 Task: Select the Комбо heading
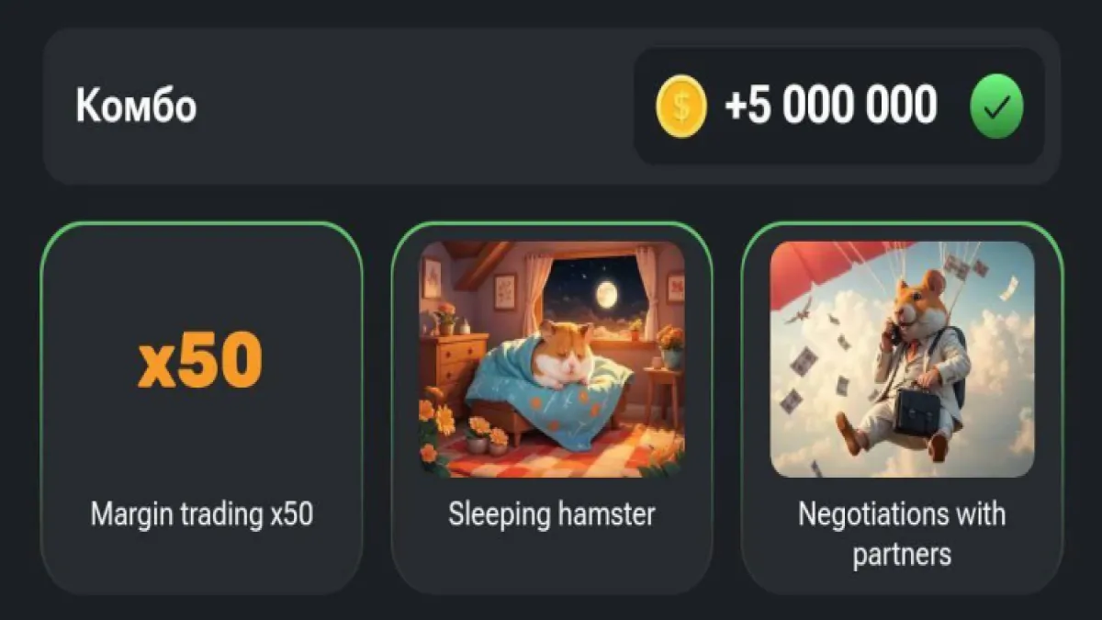coord(136,107)
